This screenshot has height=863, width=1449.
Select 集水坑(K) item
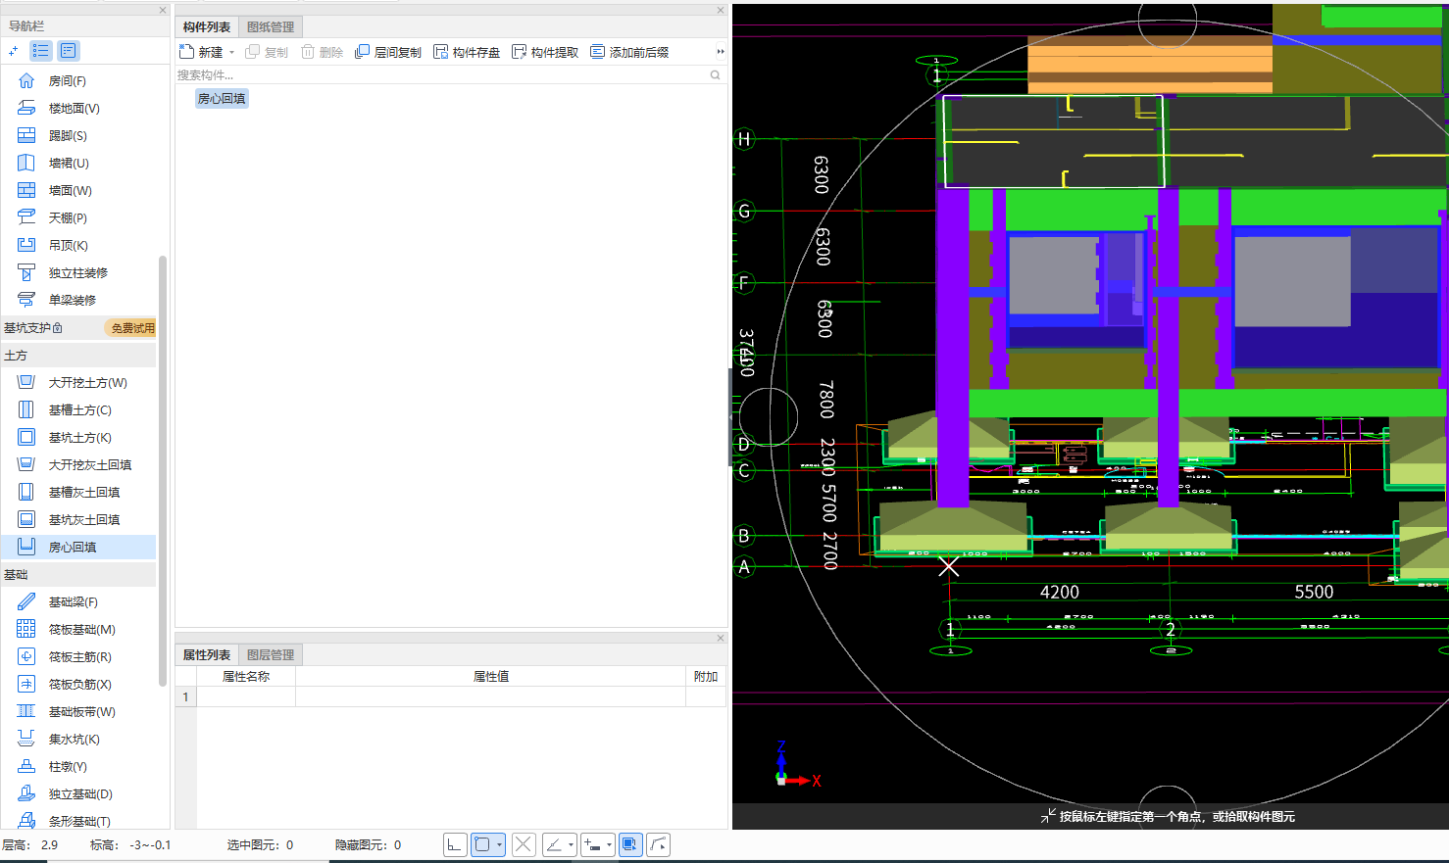pyautogui.click(x=74, y=740)
